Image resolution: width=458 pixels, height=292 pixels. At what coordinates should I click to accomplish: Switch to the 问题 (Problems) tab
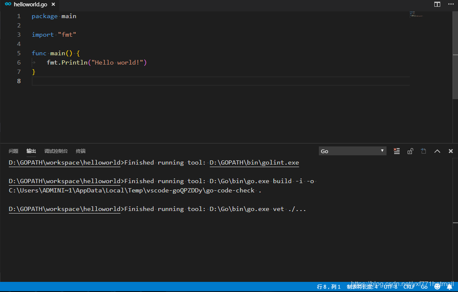(x=14, y=151)
